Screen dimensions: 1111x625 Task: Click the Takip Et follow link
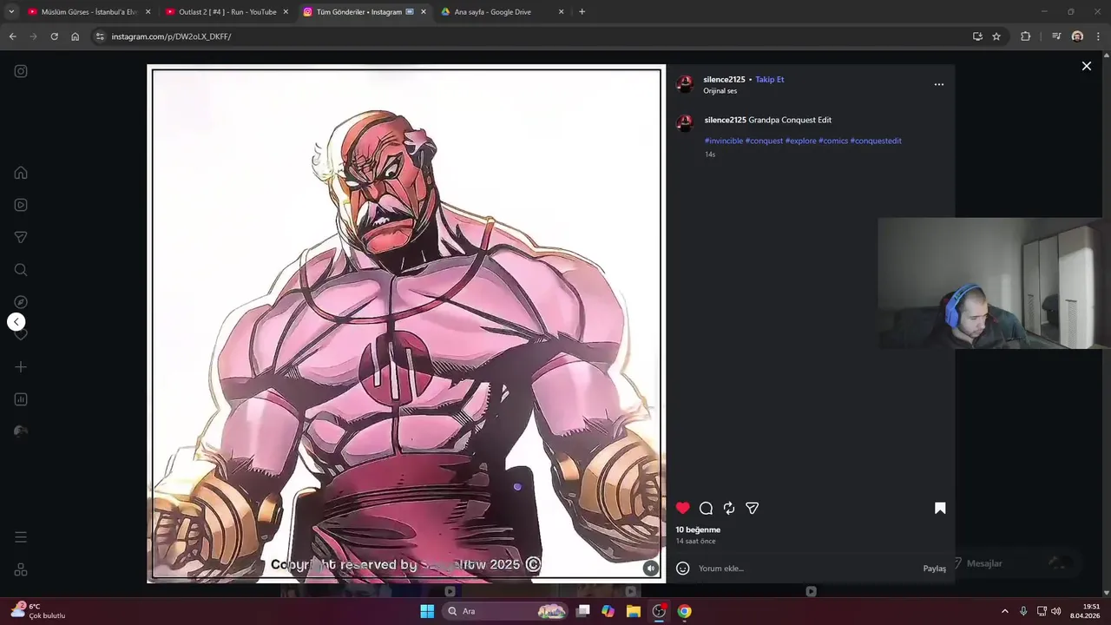click(769, 79)
